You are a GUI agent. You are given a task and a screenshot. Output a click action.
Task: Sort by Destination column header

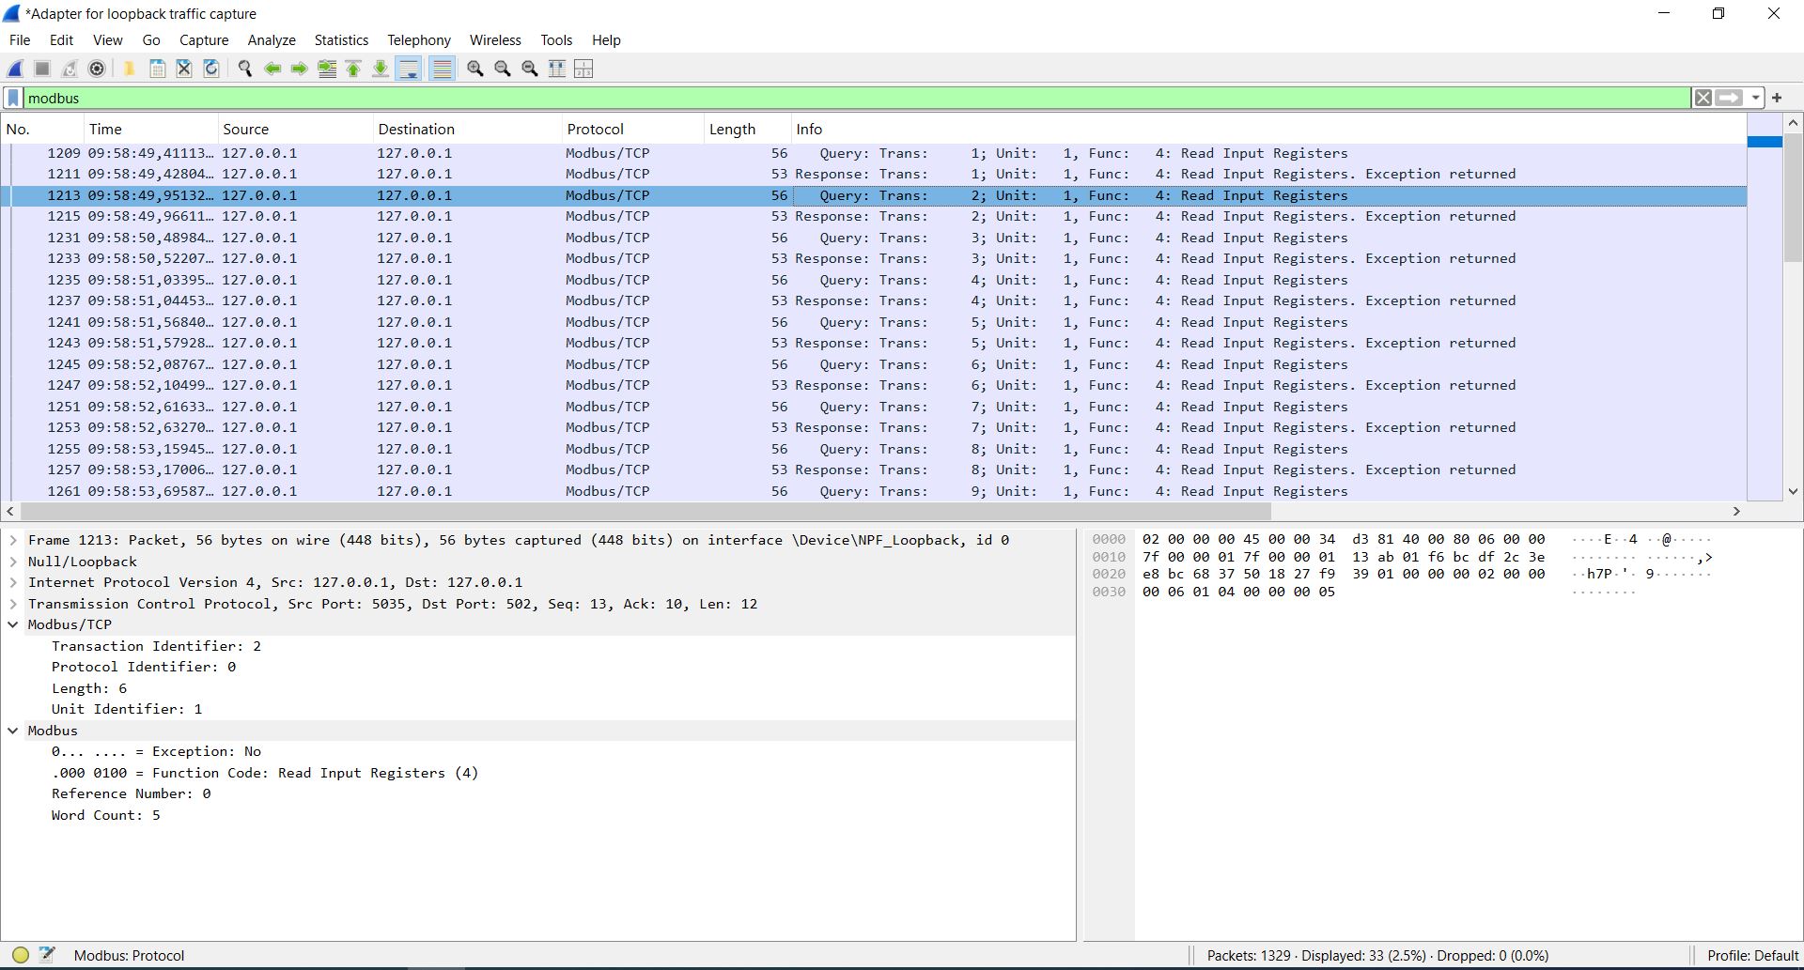coord(466,130)
